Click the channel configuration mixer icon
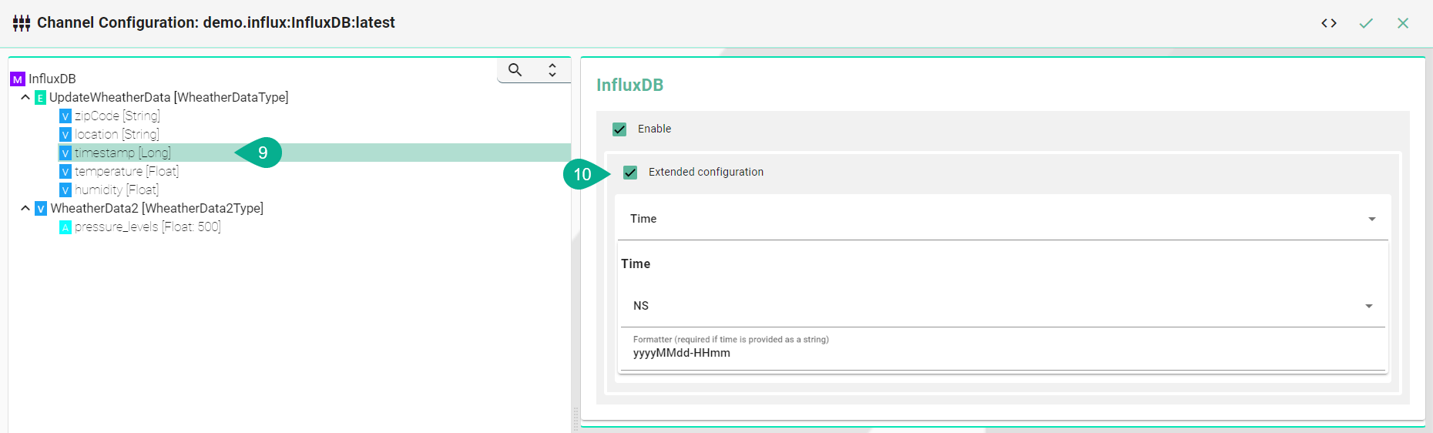The height and width of the screenshot is (433, 1433). pos(22,23)
